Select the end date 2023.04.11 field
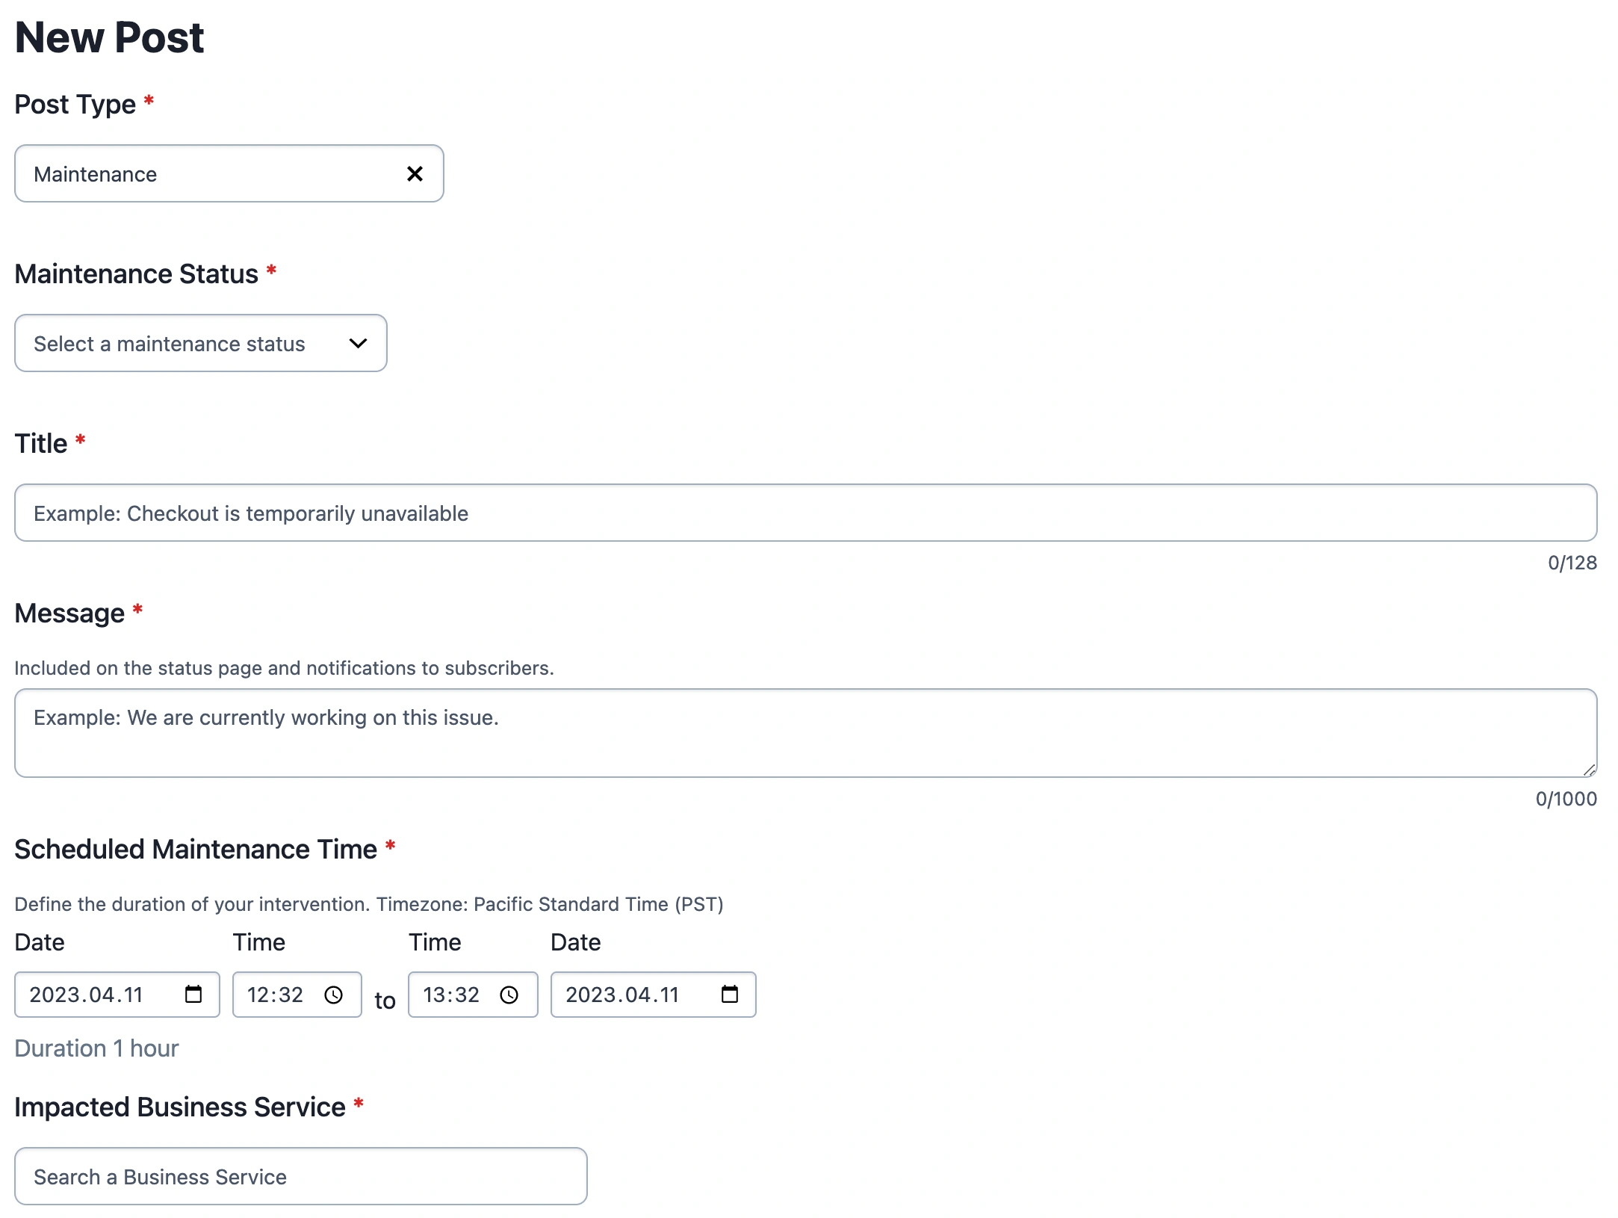The width and height of the screenshot is (1618, 1218). point(622,995)
